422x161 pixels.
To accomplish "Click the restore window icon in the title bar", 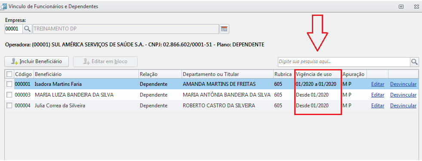I will [401, 7].
